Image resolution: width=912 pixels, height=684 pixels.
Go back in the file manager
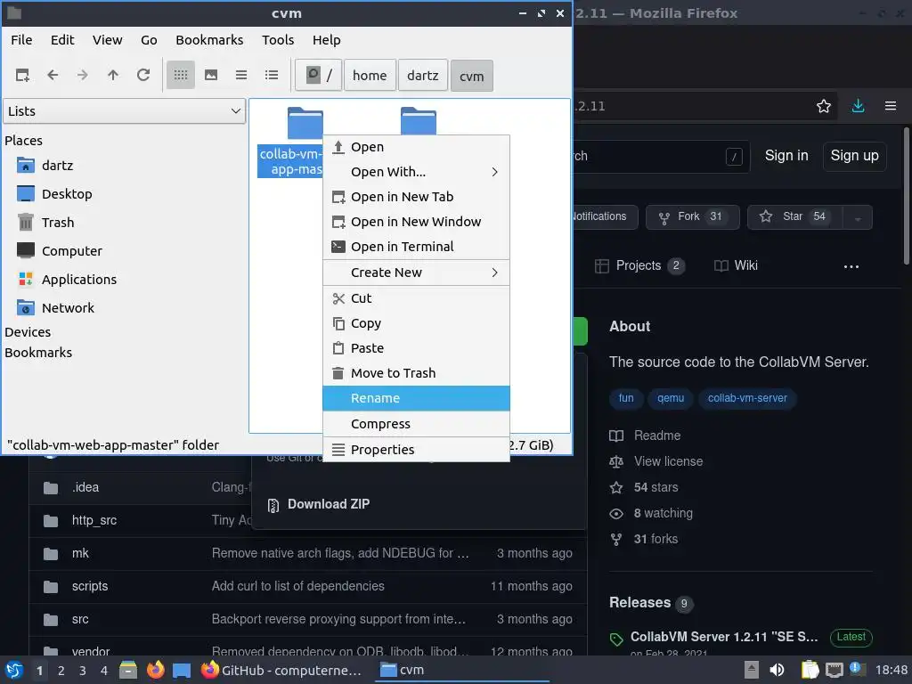[53, 75]
